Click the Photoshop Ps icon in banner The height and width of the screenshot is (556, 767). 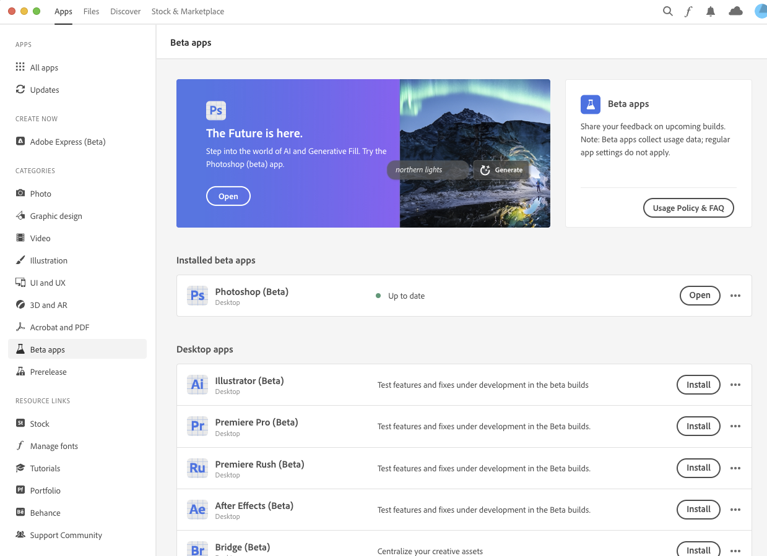(x=216, y=111)
